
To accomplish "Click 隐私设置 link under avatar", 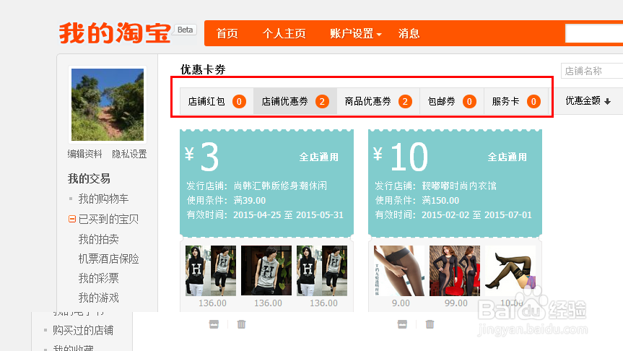I will tap(129, 154).
